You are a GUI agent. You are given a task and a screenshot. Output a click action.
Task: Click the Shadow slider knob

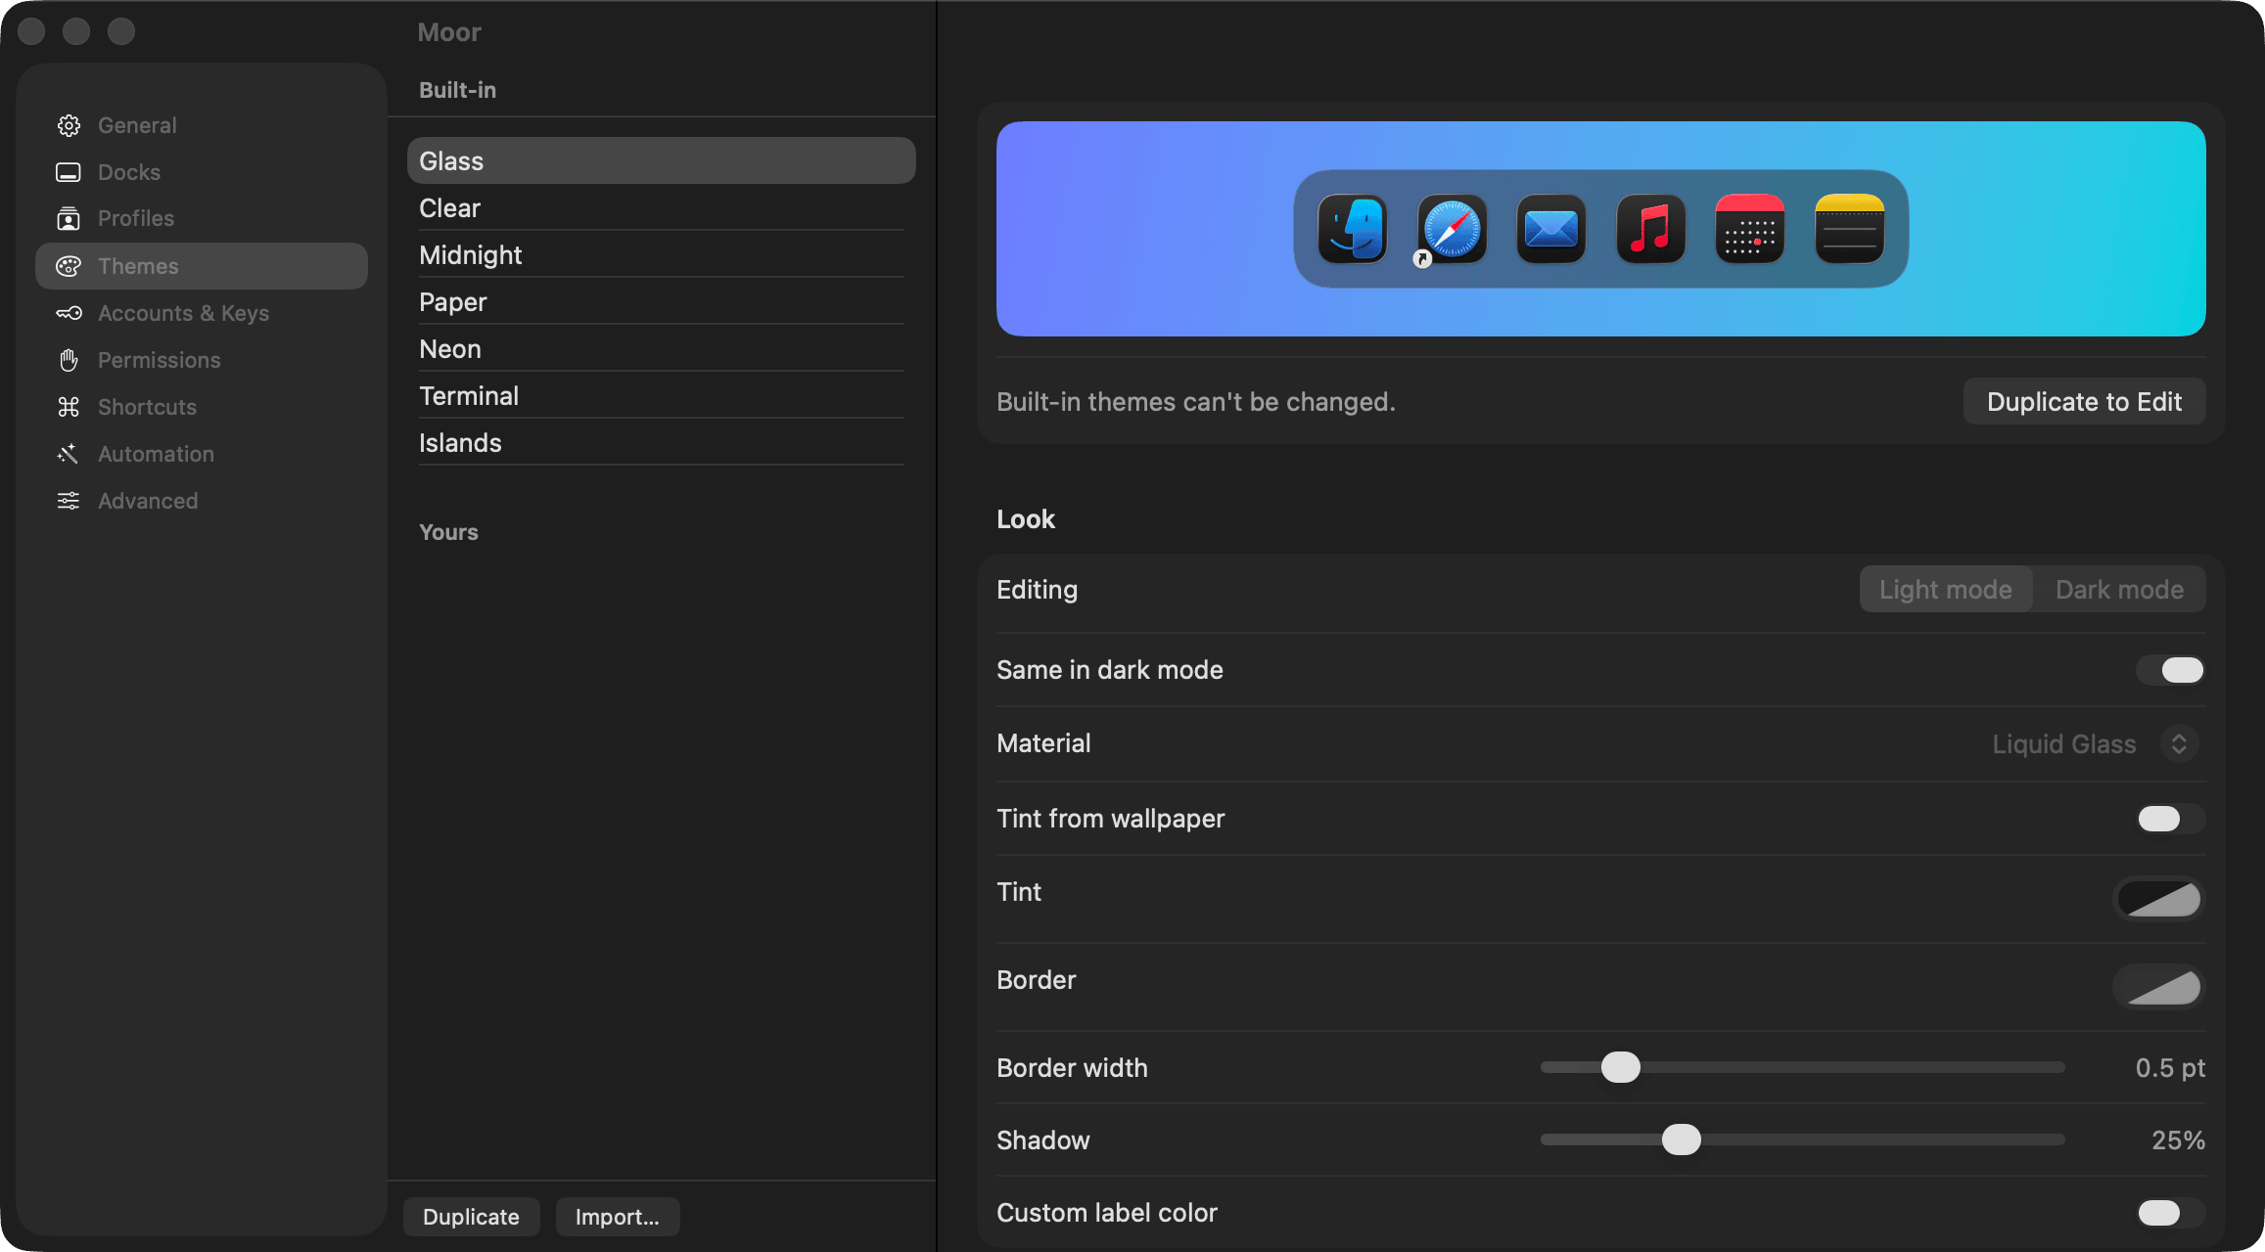(1682, 1140)
